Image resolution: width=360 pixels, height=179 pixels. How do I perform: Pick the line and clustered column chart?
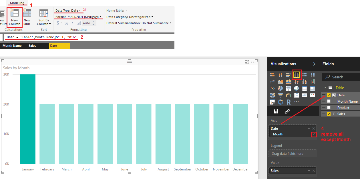tap(305, 82)
